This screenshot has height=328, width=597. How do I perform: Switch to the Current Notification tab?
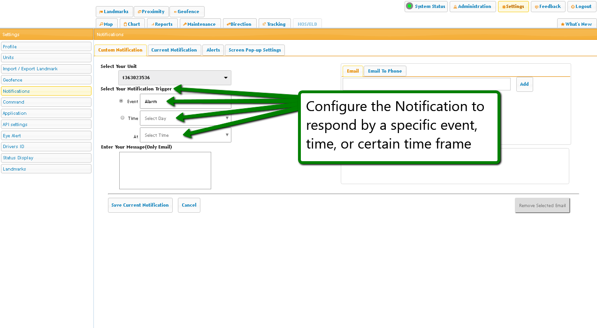coord(174,50)
